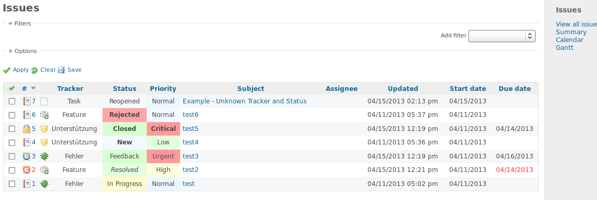This screenshot has height=200, width=597.
Task: Click the red alarm clock icon in row 2
Action: tap(27, 169)
